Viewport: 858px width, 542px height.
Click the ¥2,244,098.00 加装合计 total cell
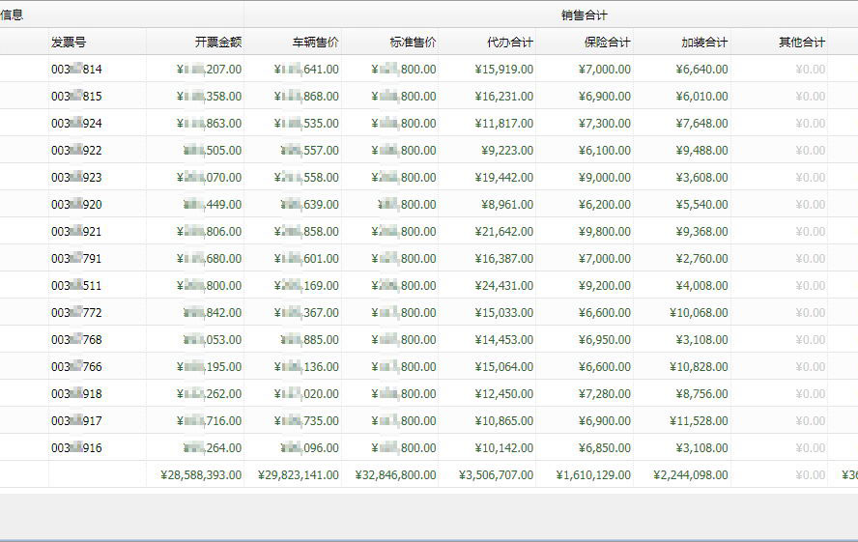[691, 475]
